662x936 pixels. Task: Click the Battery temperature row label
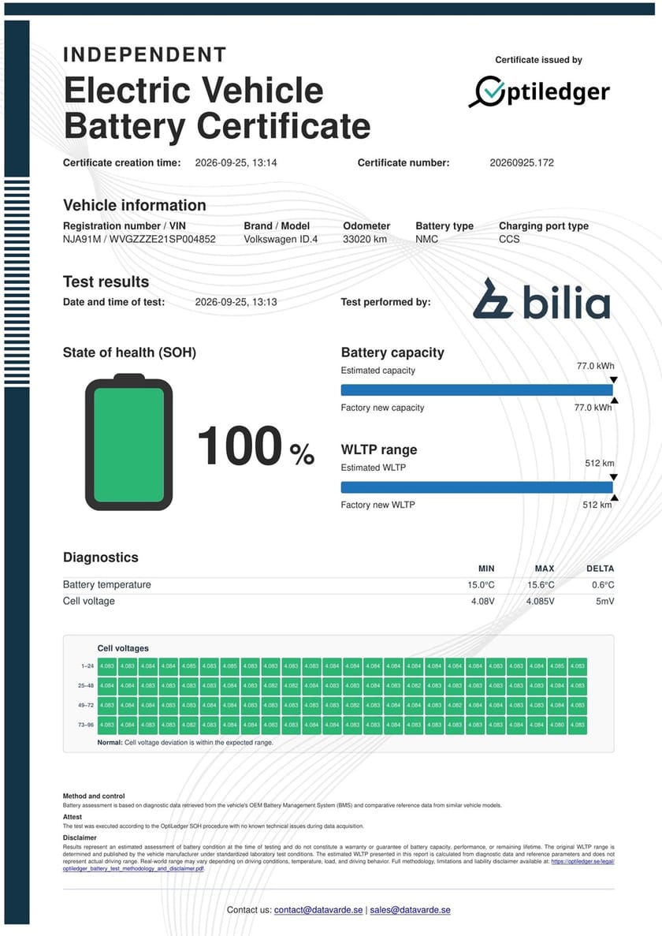[x=106, y=584]
